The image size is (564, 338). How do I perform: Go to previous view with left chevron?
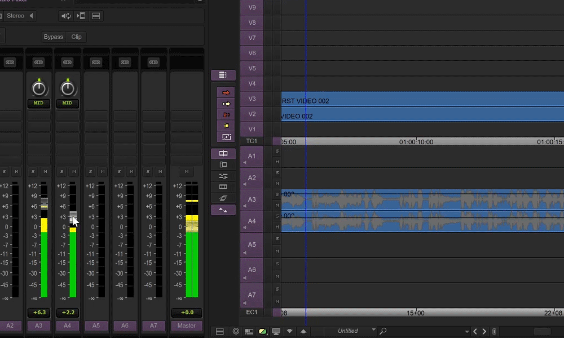click(x=475, y=331)
